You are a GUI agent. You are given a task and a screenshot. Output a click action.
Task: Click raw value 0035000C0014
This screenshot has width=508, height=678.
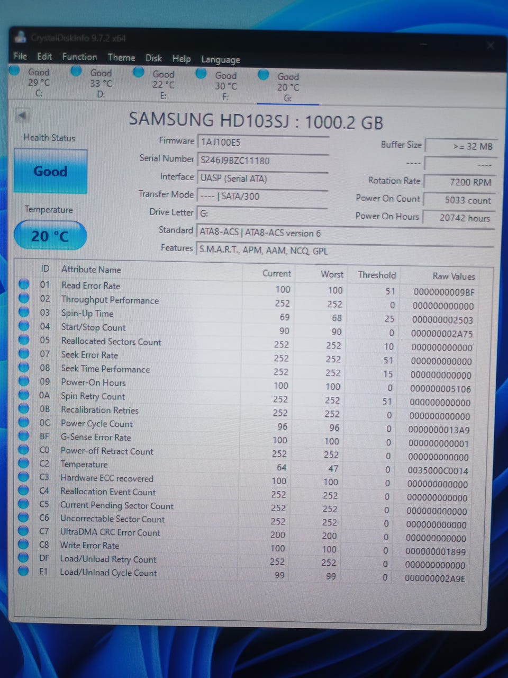(x=438, y=470)
